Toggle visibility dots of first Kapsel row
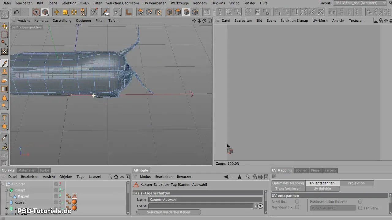 [x=60, y=196]
